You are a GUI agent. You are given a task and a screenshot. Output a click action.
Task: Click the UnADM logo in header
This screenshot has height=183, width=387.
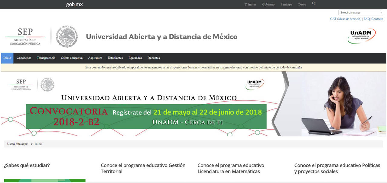pos(362,36)
